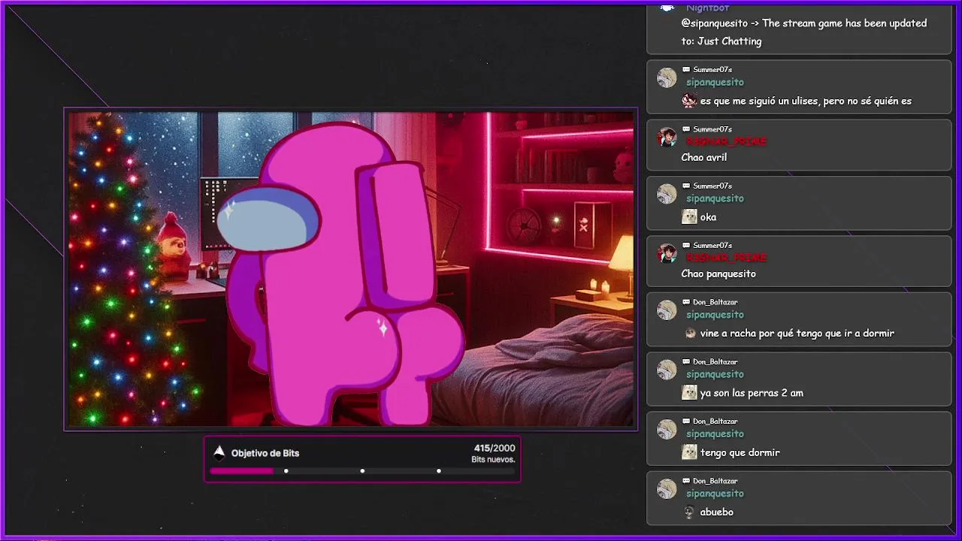The width and height of the screenshot is (962, 541).
Task: Click the cat emote before 'oka'
Action: [689, 216]
